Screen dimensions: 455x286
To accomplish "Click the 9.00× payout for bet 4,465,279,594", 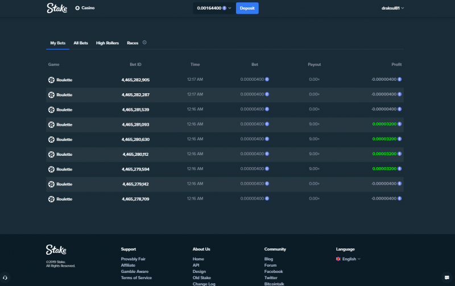I will (315, 168).
